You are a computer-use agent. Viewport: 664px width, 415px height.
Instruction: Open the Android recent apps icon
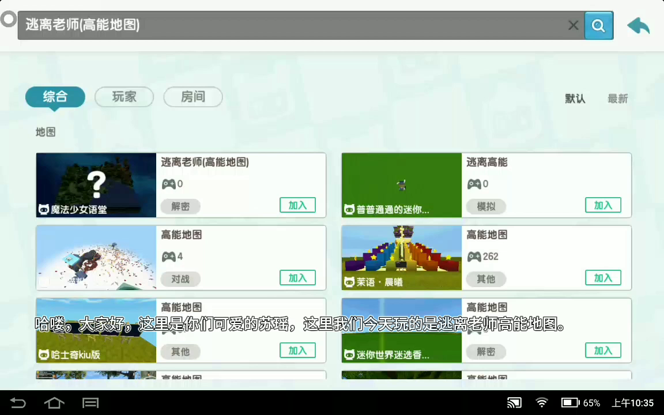click(x=90, y=403)
